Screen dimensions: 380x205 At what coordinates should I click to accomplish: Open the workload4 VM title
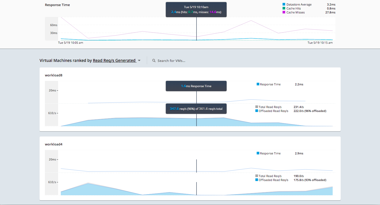tap(54, 144)
